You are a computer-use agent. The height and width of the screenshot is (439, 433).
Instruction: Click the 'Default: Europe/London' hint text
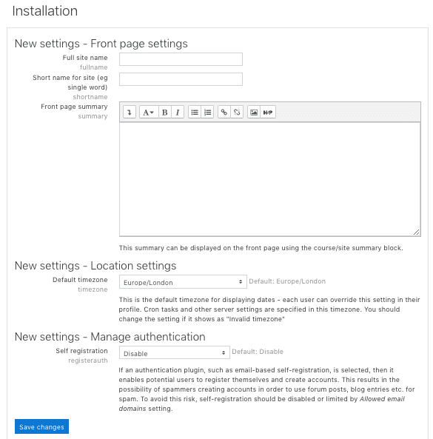click(287, 281)
